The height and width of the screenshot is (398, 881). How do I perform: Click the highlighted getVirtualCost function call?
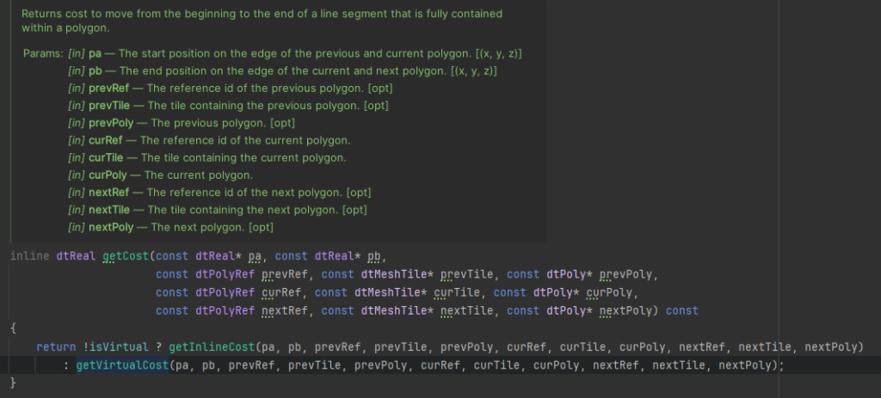pos(122,364)
